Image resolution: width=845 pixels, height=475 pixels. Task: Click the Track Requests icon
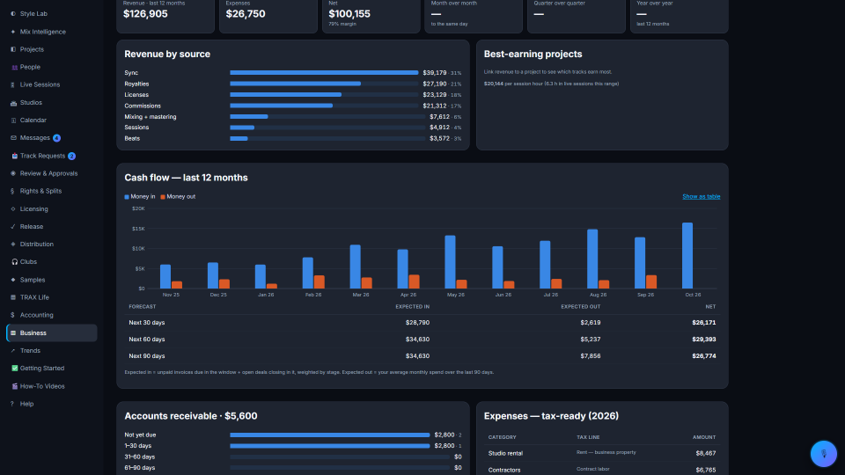[x=14, y=157]
